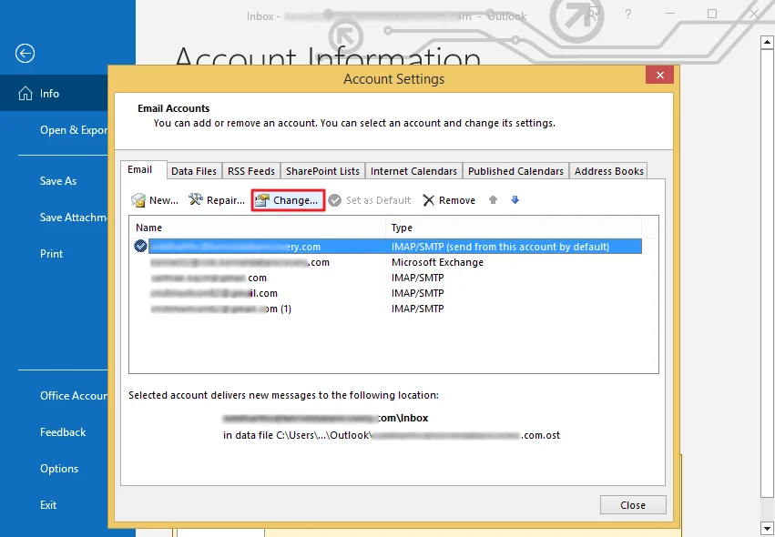The width and height of the screenshot is (775, 537).
Task: Switch to the Data Files tab
Action: 194,171
